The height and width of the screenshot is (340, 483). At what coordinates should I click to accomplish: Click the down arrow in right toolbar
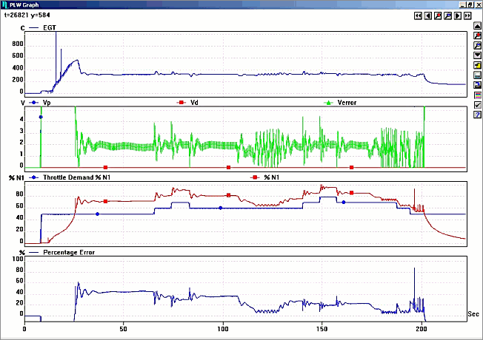click(x=476, y=55)
